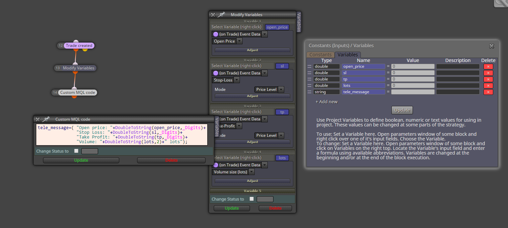Click the value field of the lots row
508x228 pixels.
413,85
